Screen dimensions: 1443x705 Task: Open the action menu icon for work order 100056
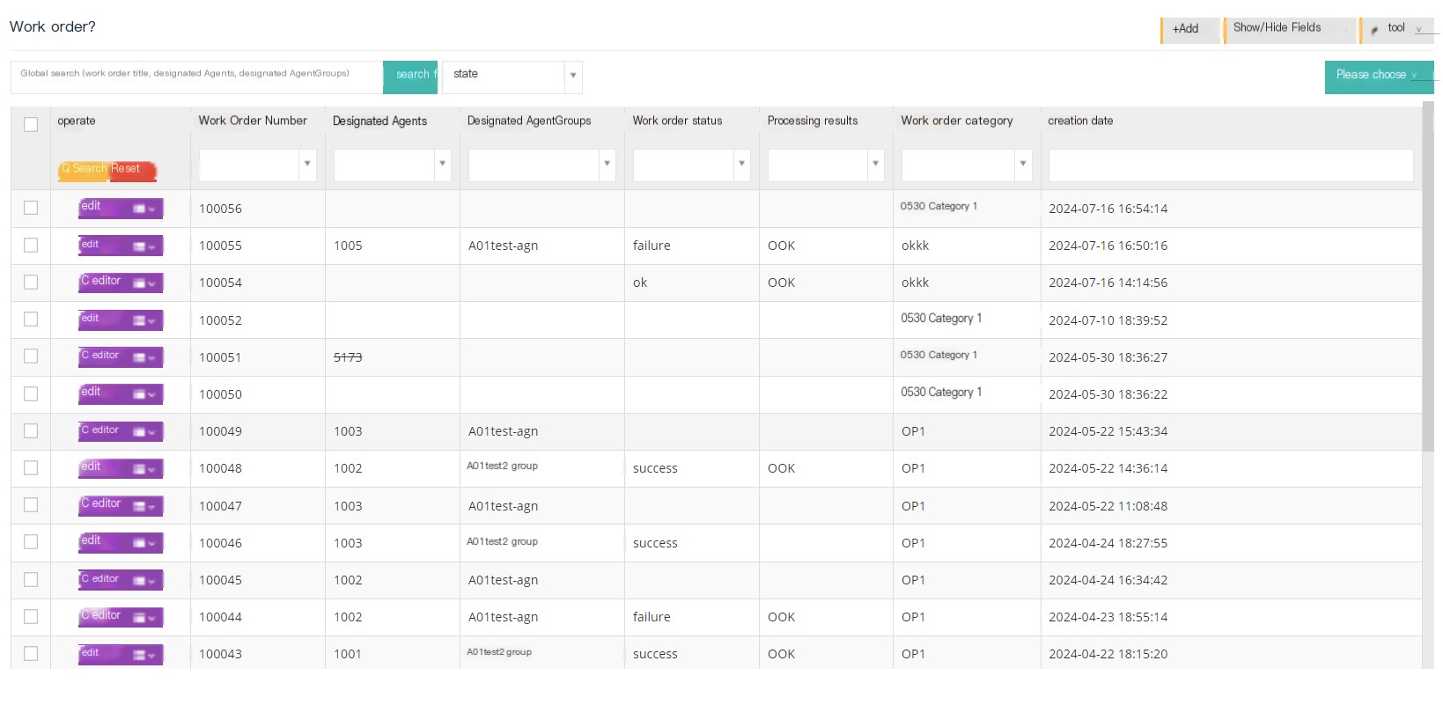144,209
